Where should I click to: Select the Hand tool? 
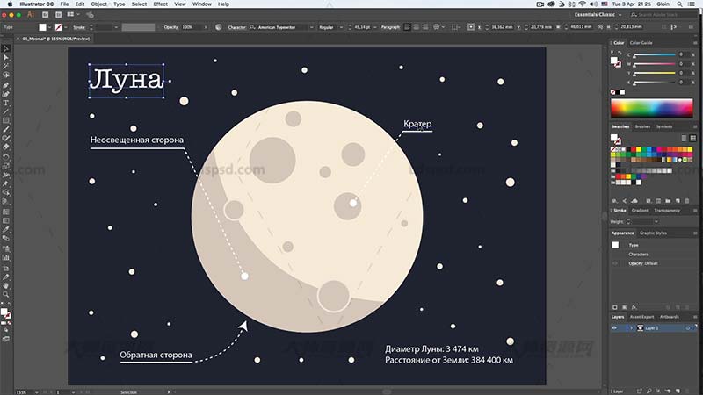[6, 285]
